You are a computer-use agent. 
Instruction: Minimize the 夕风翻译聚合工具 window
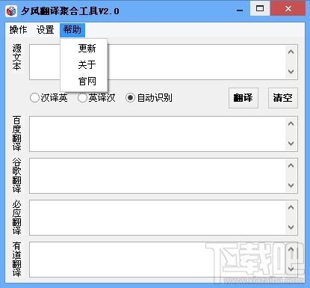point(240,10)
